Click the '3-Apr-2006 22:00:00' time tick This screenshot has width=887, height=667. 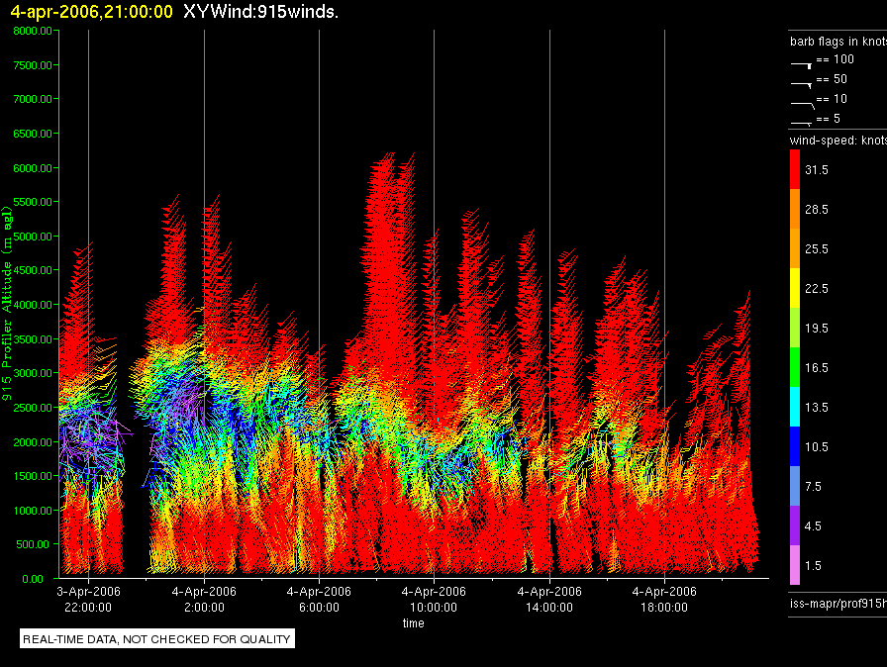coord(88,599)
